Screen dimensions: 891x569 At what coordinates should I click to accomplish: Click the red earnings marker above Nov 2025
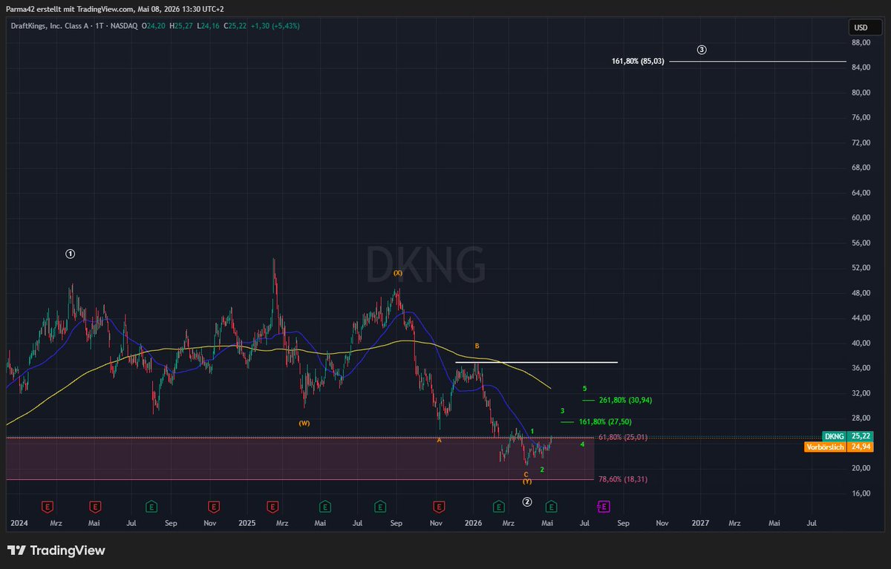439,507
